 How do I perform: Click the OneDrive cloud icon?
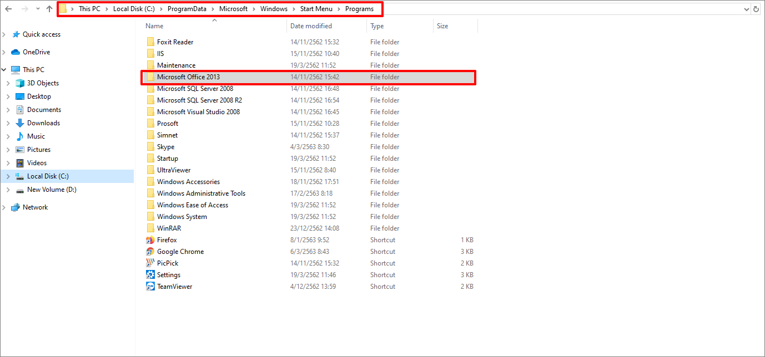(x=16, y=52)
